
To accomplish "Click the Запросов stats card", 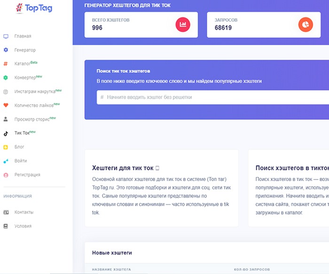I will point(264,25).
